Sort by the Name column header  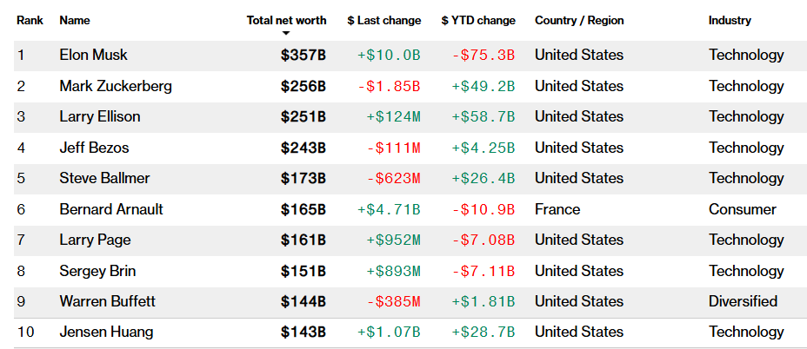[75, 20]
